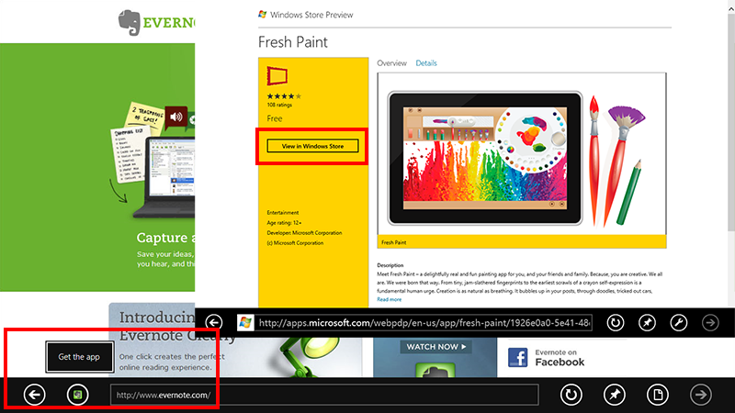Open wrench page tools icon
The image size is (735, 413).
point(679,322)
